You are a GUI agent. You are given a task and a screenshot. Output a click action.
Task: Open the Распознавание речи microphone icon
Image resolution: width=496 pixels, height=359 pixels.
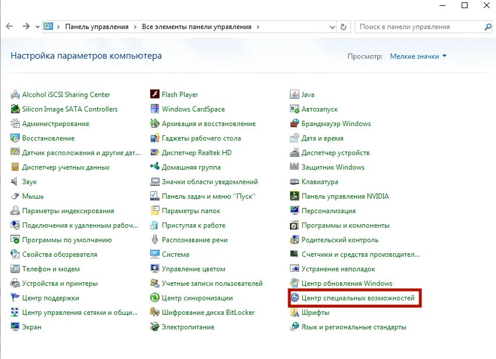pos(155,240)
